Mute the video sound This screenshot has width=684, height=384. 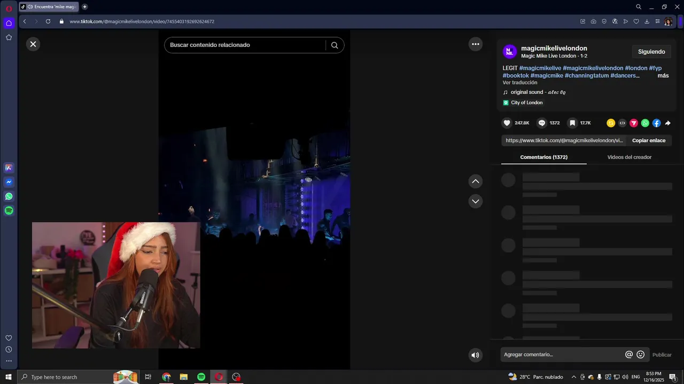click(475, 355)
